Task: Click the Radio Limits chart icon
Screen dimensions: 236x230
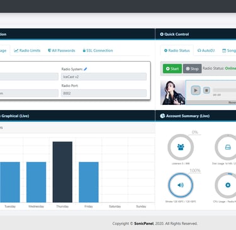Action: pyautogui.click(x=16, y=50)
